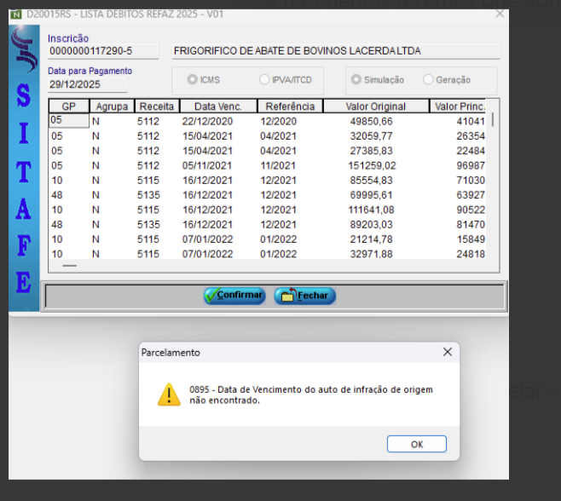Click the green N icon in title bar
The image size is (561, 501).
click(16, 14)
